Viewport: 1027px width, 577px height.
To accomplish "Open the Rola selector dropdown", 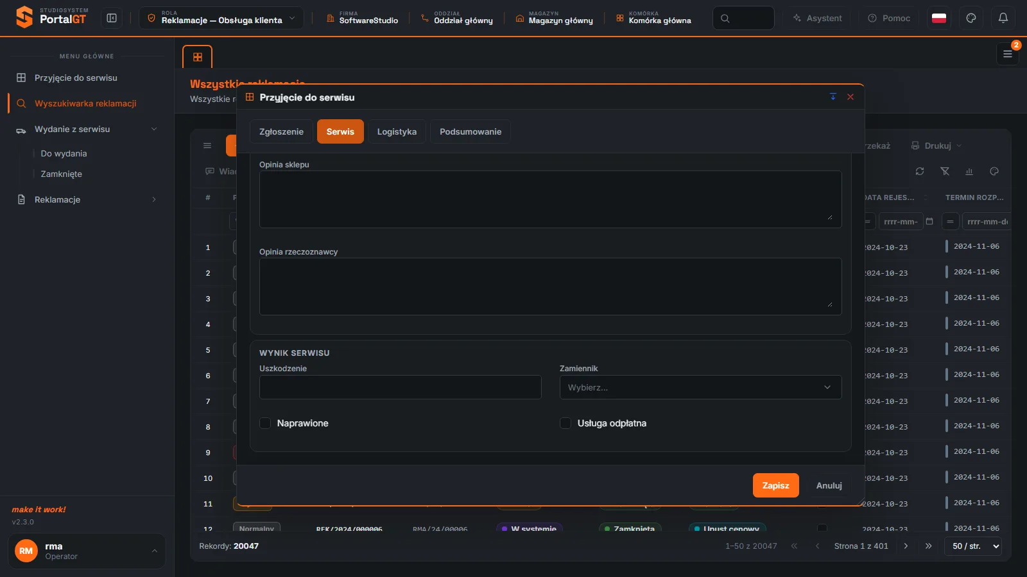I will [221, 19].
